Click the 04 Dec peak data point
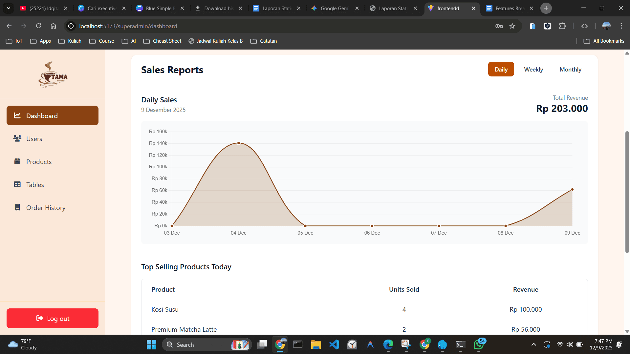Screen dimensions: 630x354 tap(239, 143)
